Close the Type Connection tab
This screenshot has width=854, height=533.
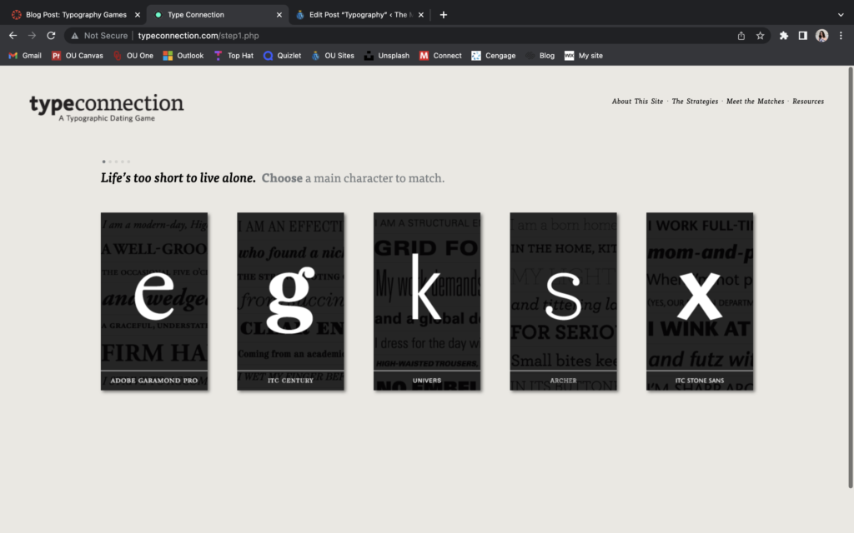[279, 15]
